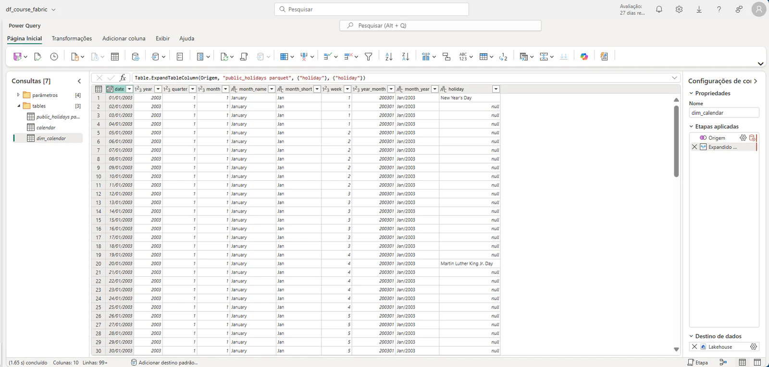
Task: Click the split column icon
Action: pos(426,57)
